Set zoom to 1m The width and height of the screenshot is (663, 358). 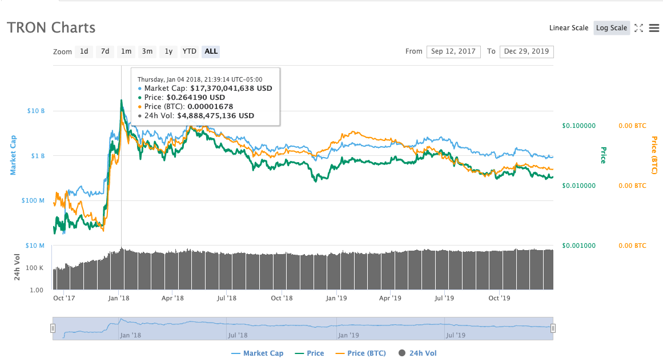pyautogui.click(x=126, y=51)
